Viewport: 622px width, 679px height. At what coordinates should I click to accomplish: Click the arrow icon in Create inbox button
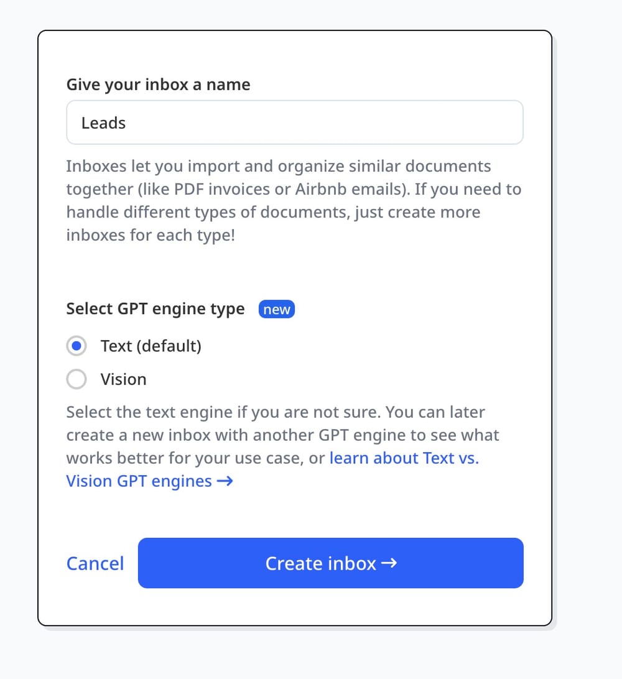pos(389,563)
